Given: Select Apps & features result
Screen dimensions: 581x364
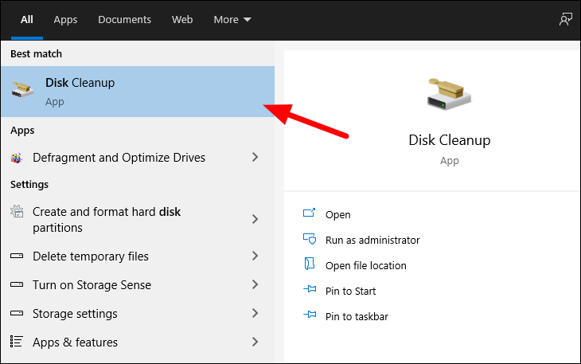Looking at the screenshot, I should (138, 342).
